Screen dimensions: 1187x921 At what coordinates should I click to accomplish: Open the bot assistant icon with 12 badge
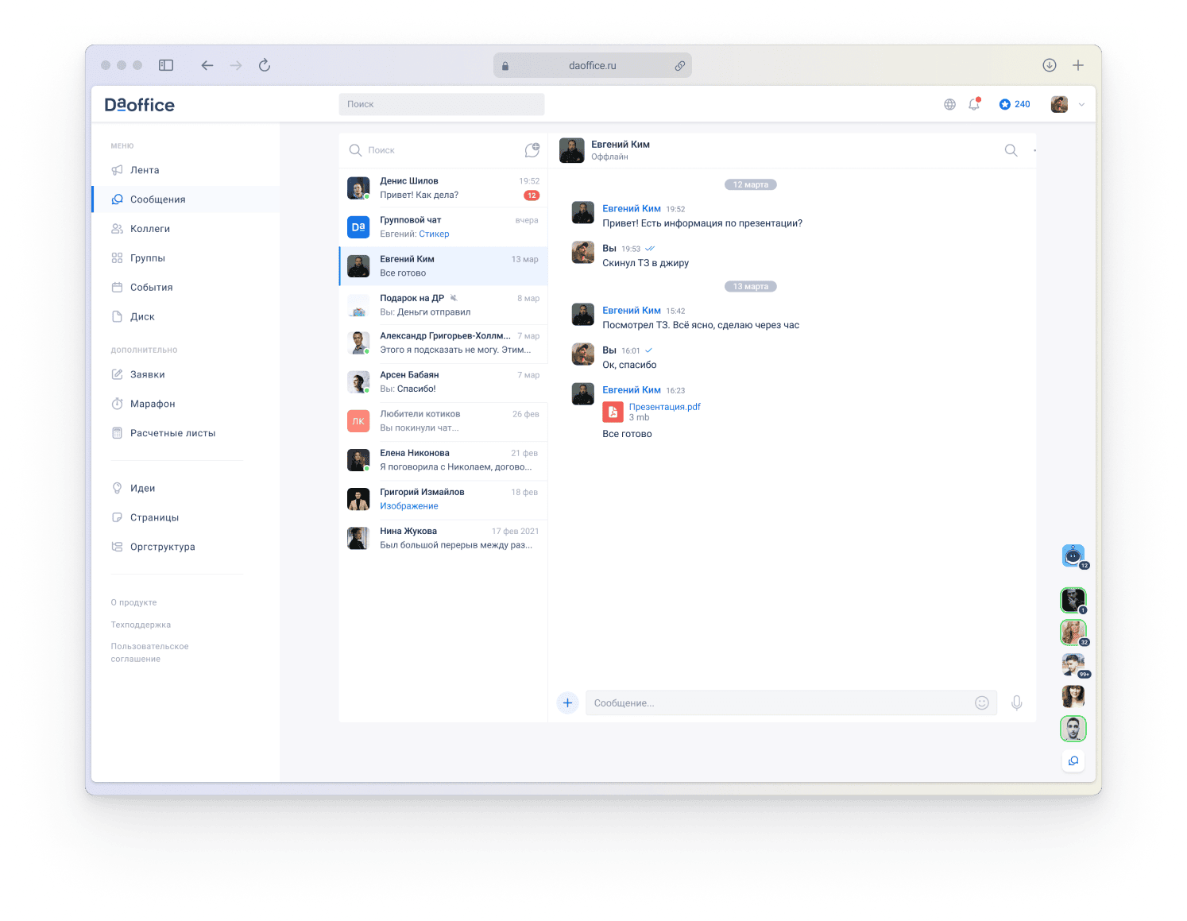1073,555
